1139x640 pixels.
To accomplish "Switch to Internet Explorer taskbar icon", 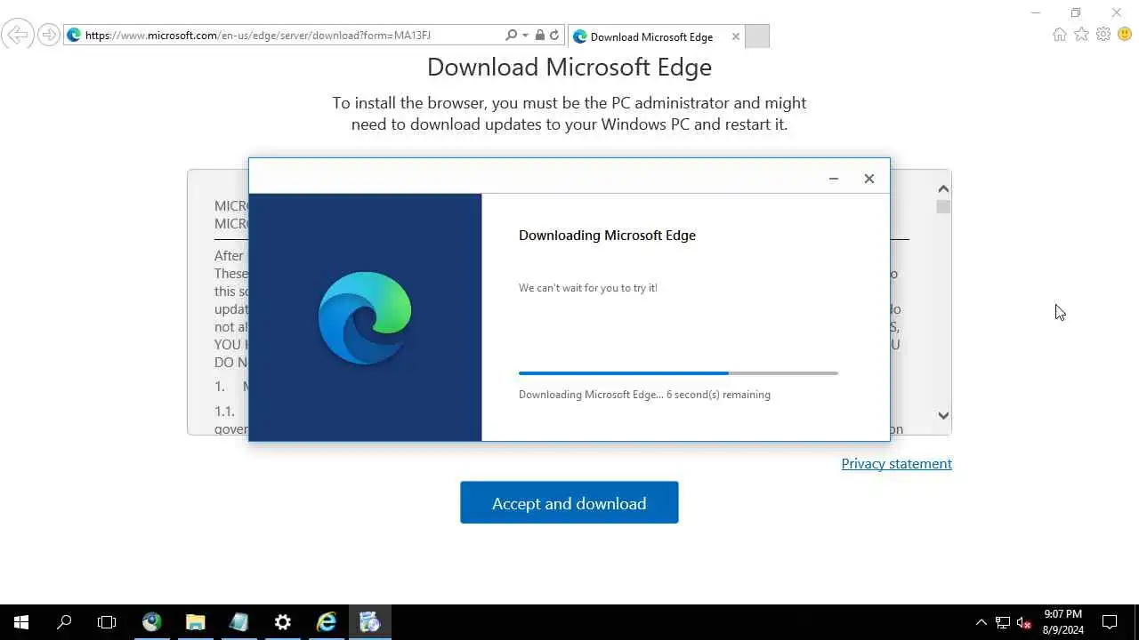I will 326,622.
